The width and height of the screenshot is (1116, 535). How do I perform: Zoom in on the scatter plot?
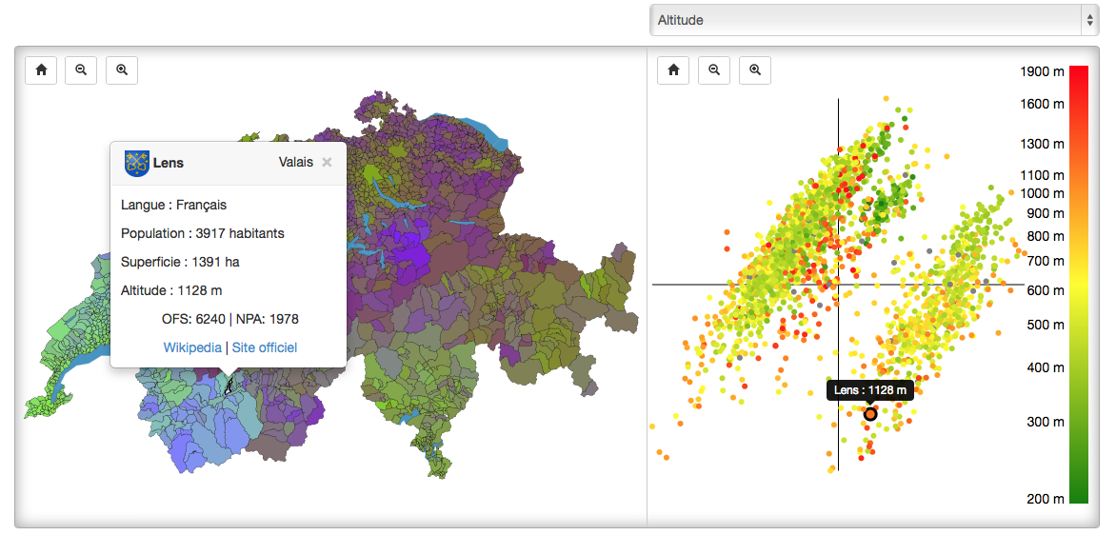755,69
